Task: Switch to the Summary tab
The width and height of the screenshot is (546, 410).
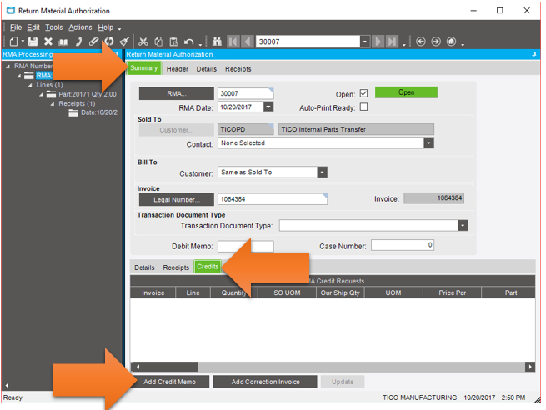Action: click(143, 68)
